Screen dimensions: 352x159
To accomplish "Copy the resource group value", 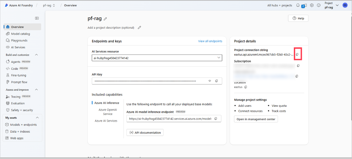I will [x=297, y=77].
